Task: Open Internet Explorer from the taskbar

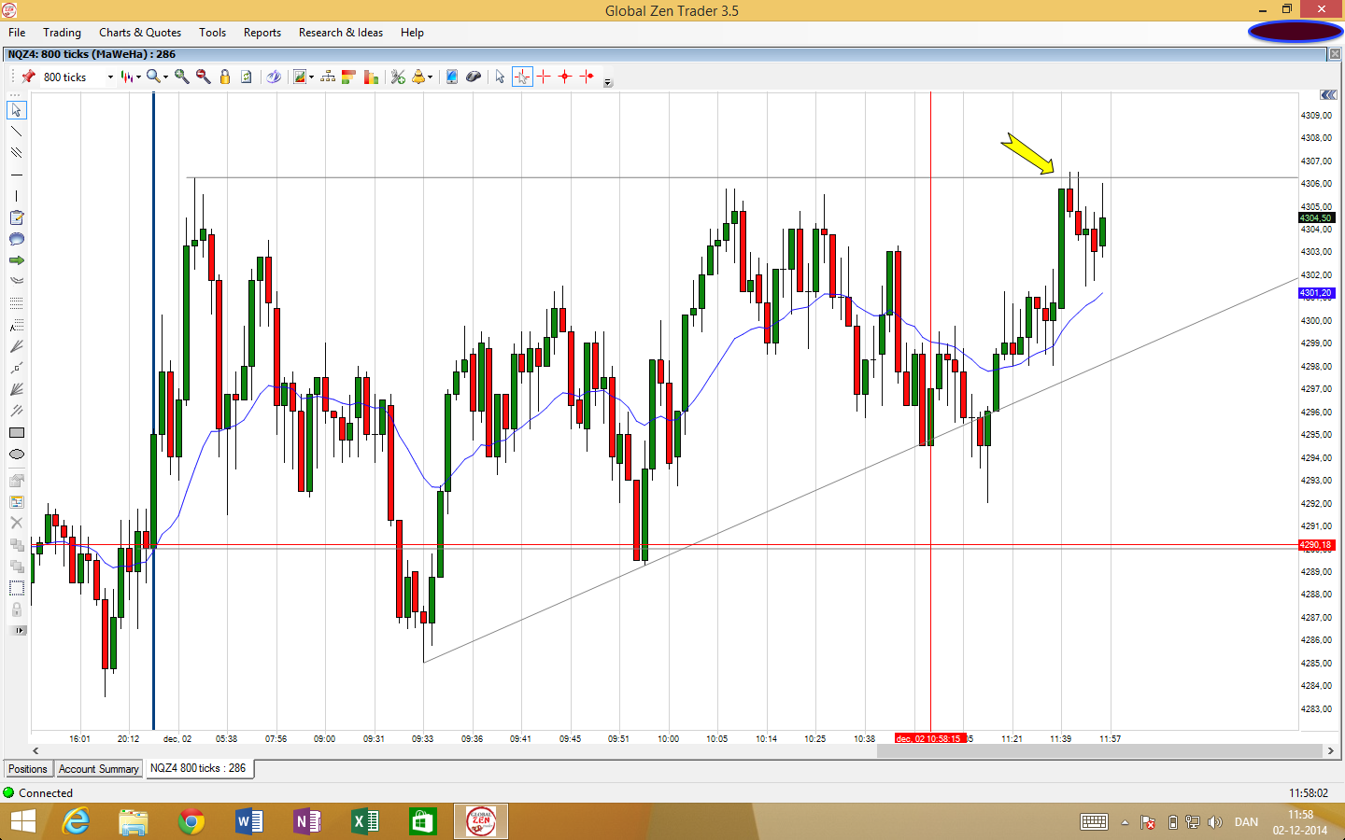Action: click(76, 821)
